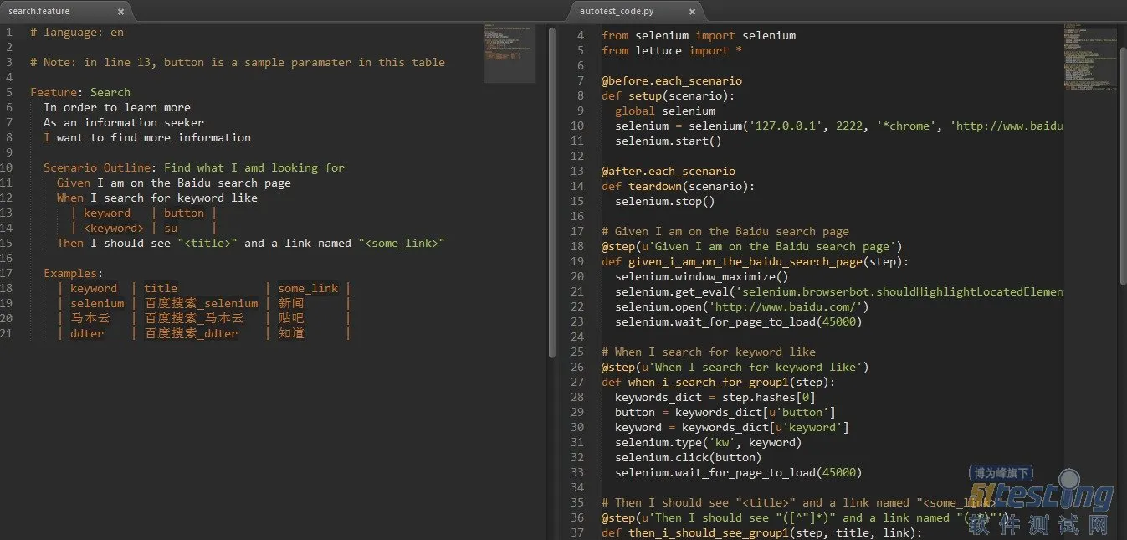The width and height of the screenshot is (1127, 540).
Task: Click the 'selenium.stop()' line
Action: (665, 201)
